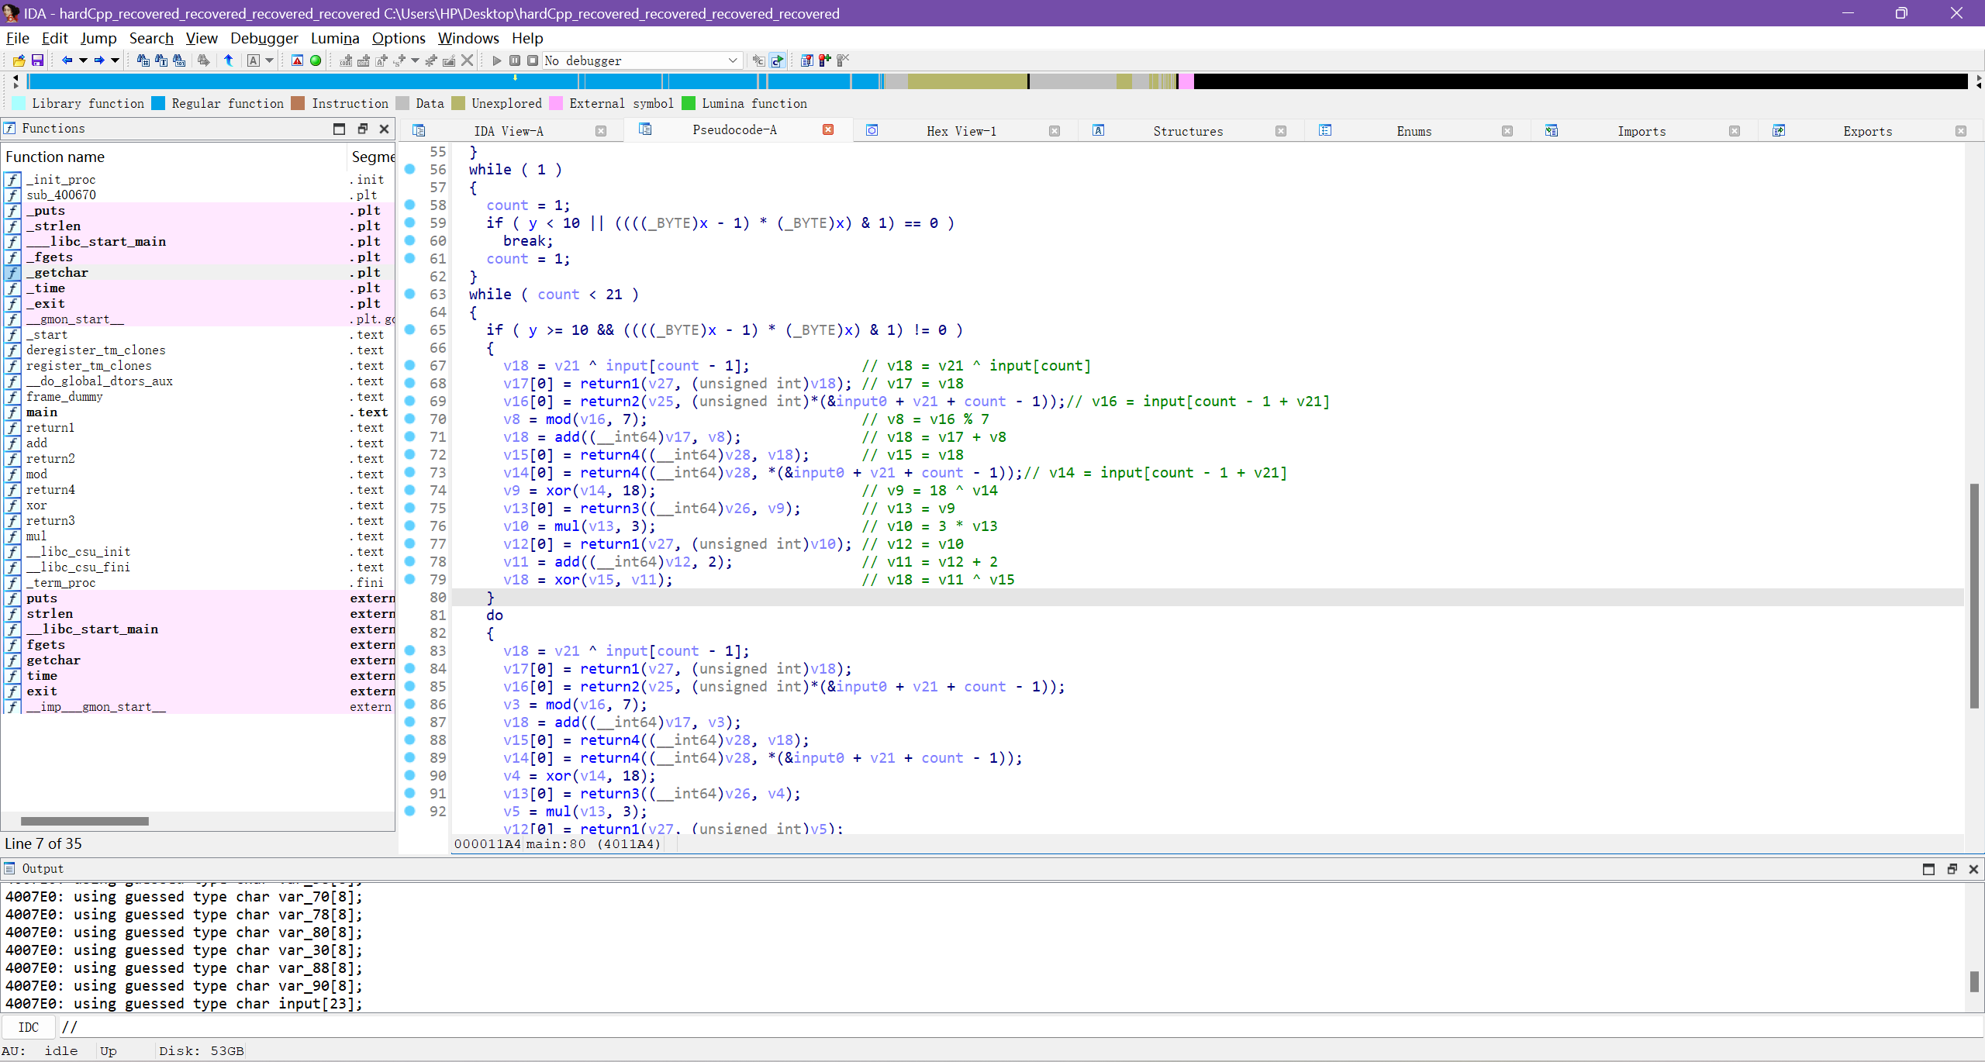Image resolution: width=1985 pixels, height=1062 pixels.
Task: Open the Edit menu
Action: (x=54, y=38)
